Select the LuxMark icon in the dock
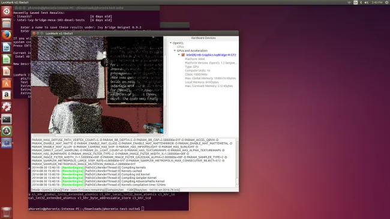 click(x=7, y=143)
